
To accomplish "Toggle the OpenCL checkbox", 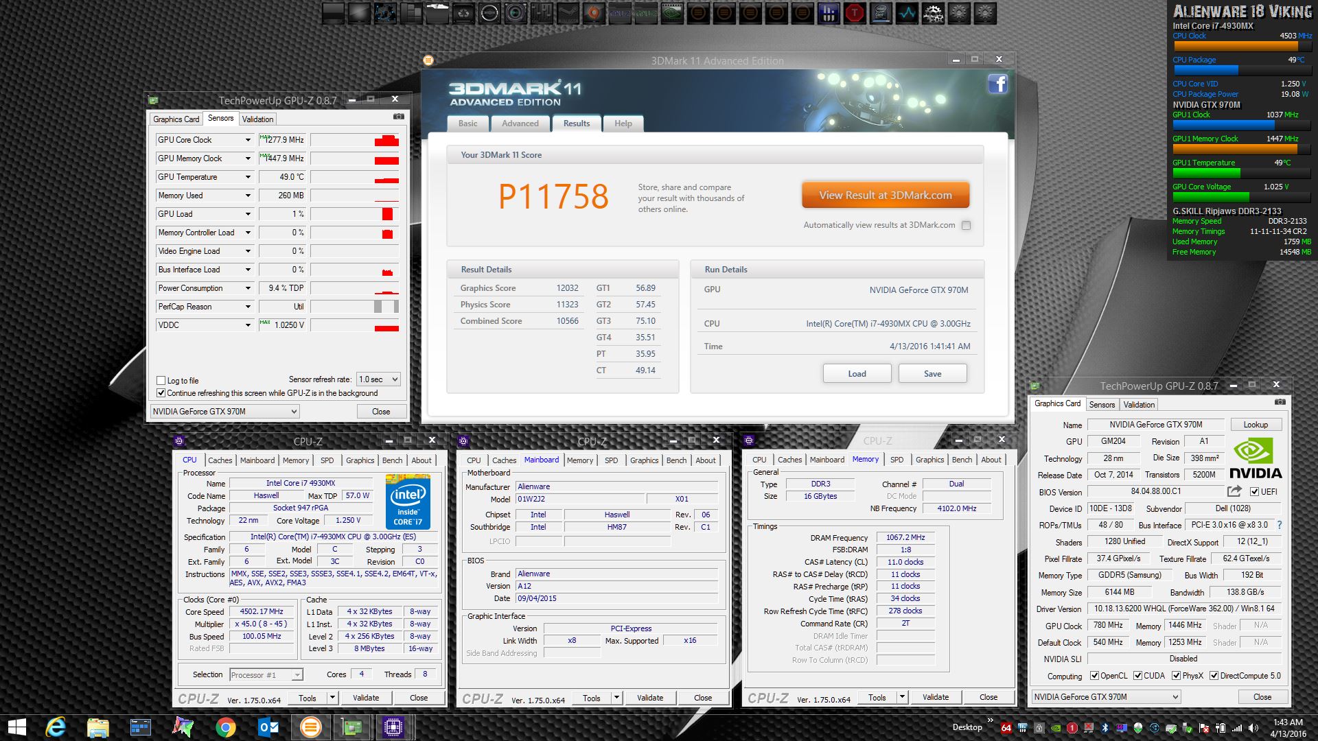I will point(1094,676).
